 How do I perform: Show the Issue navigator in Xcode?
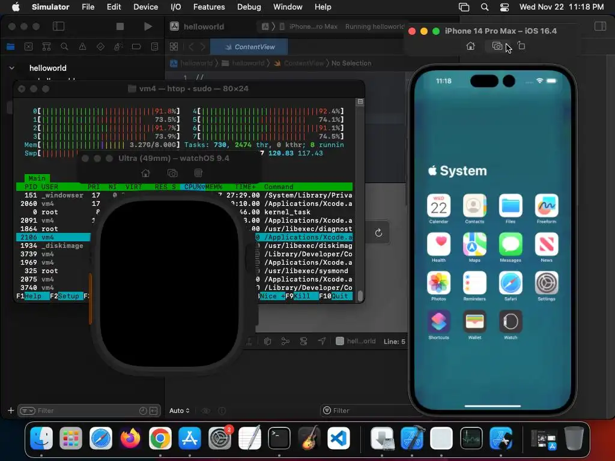click(x=82, y=47)
